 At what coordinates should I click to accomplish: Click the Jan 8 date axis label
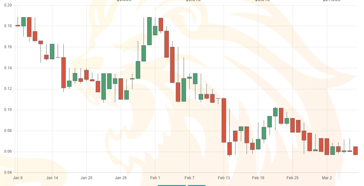[x=18, y=178]
